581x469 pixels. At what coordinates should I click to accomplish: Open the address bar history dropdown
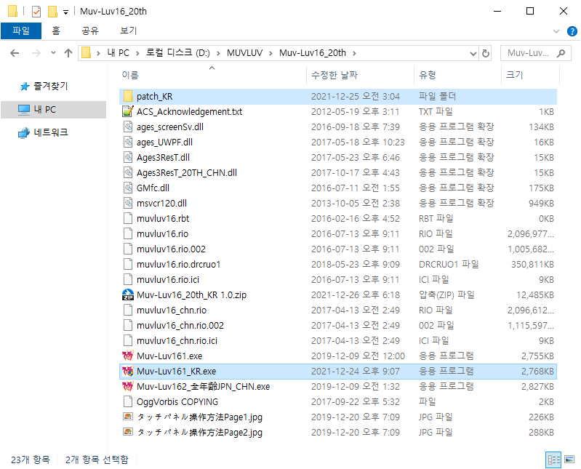(473, 53)
